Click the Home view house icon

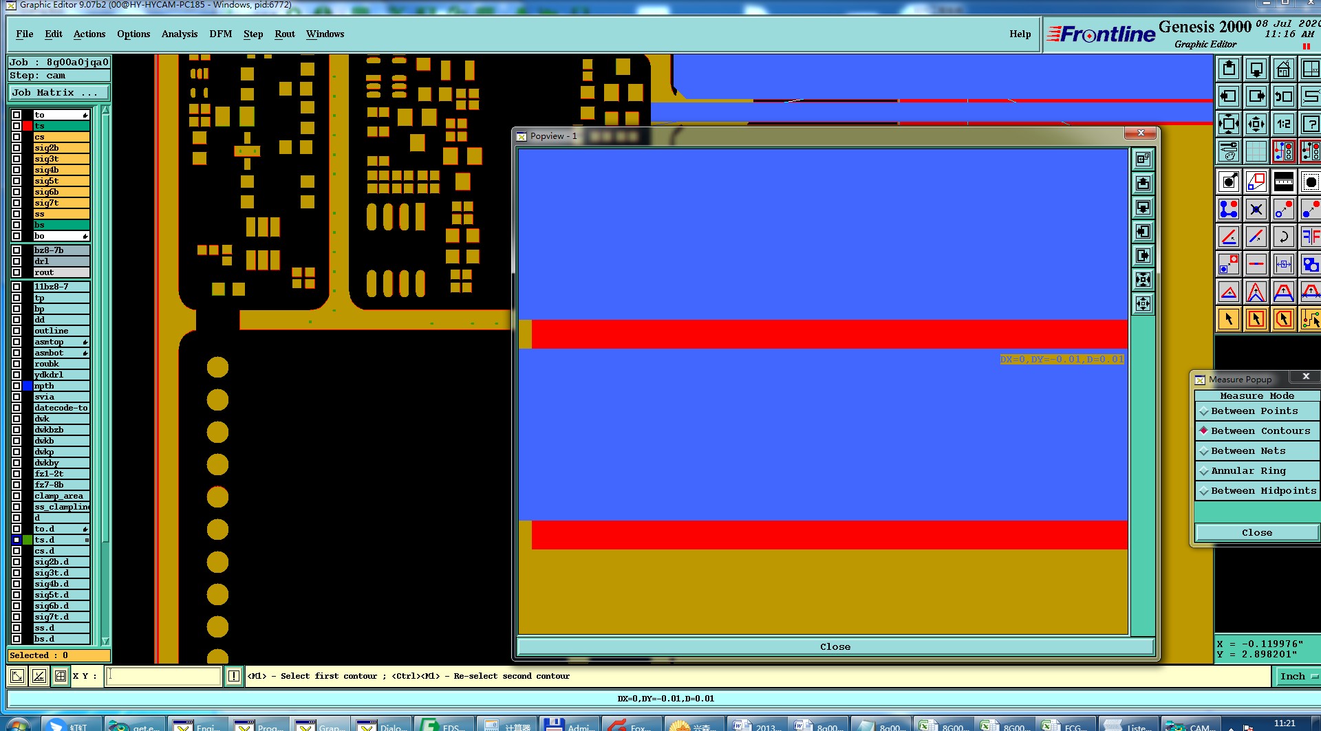tap(1284, 69)
